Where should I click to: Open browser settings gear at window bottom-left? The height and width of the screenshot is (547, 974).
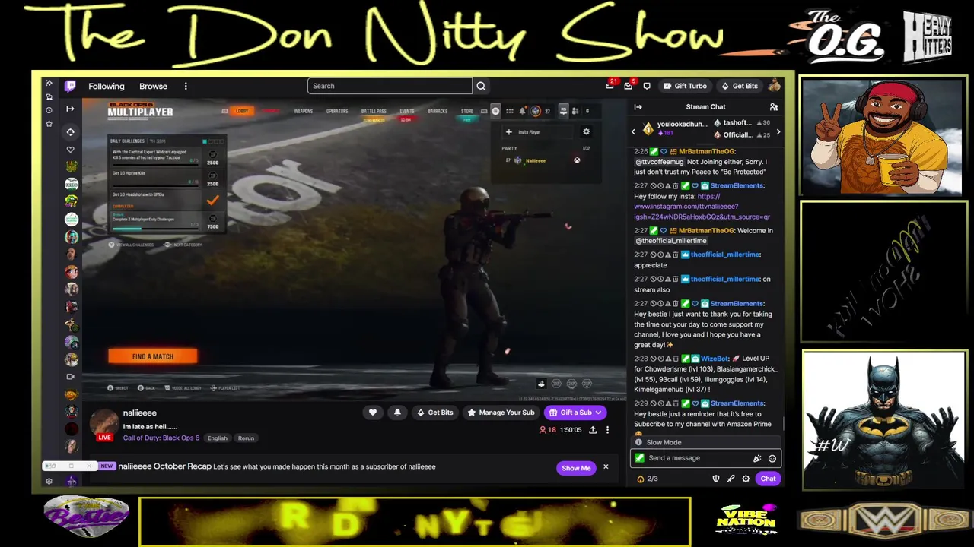pyautogui.click(x=49, y=481)
